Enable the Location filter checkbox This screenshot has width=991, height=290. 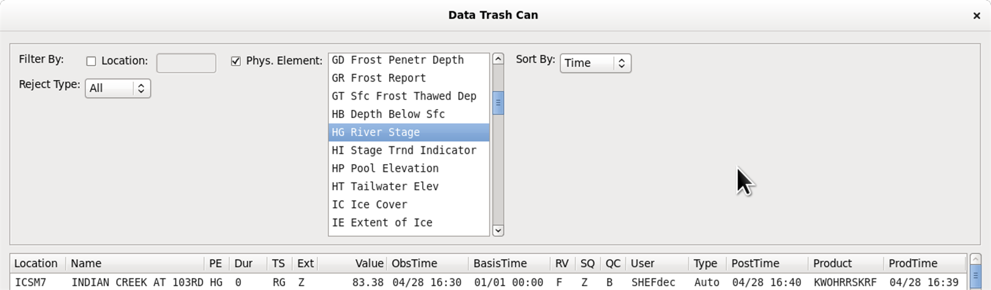pos(91,61)
